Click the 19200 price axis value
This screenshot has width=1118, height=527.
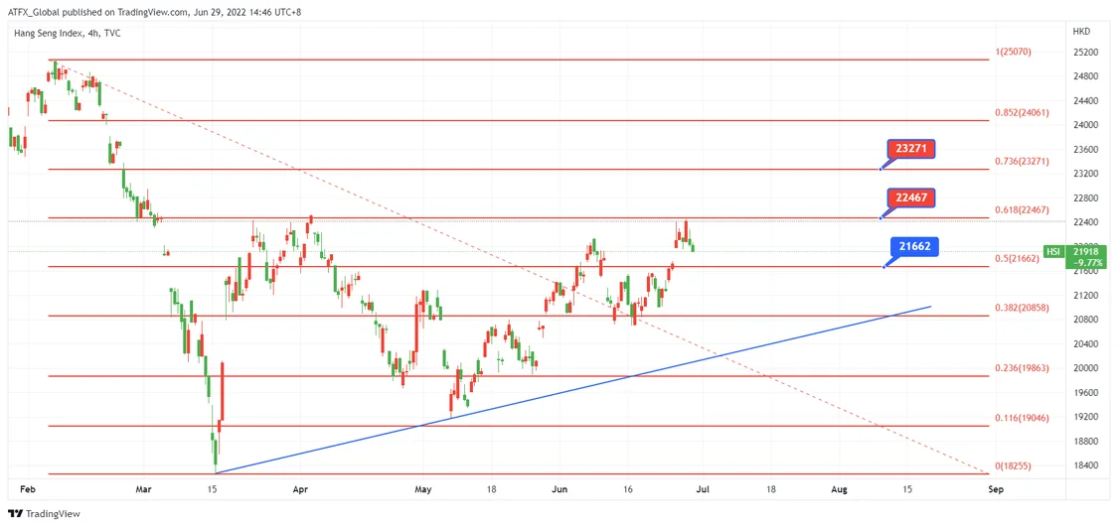click(1084, 417)
